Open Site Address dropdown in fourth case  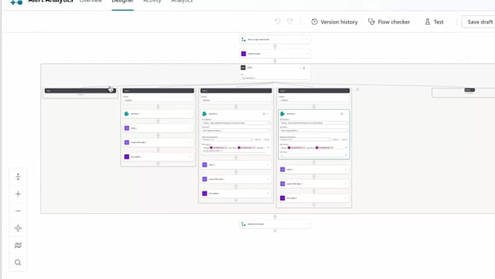point(314,123)
